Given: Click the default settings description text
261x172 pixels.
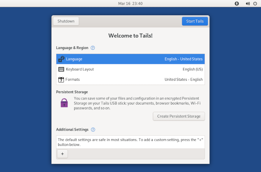Looking at the screenshot, I should pyautogui.click(x=130, y=142).
